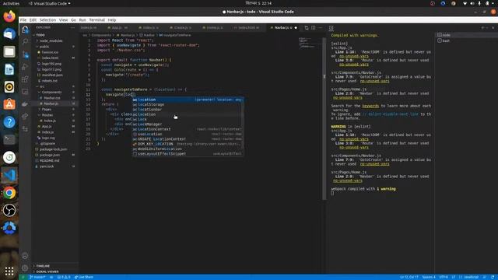Open editor More Actions ellipsis
Screen dimensions: 498x280
tap(320, 28)
